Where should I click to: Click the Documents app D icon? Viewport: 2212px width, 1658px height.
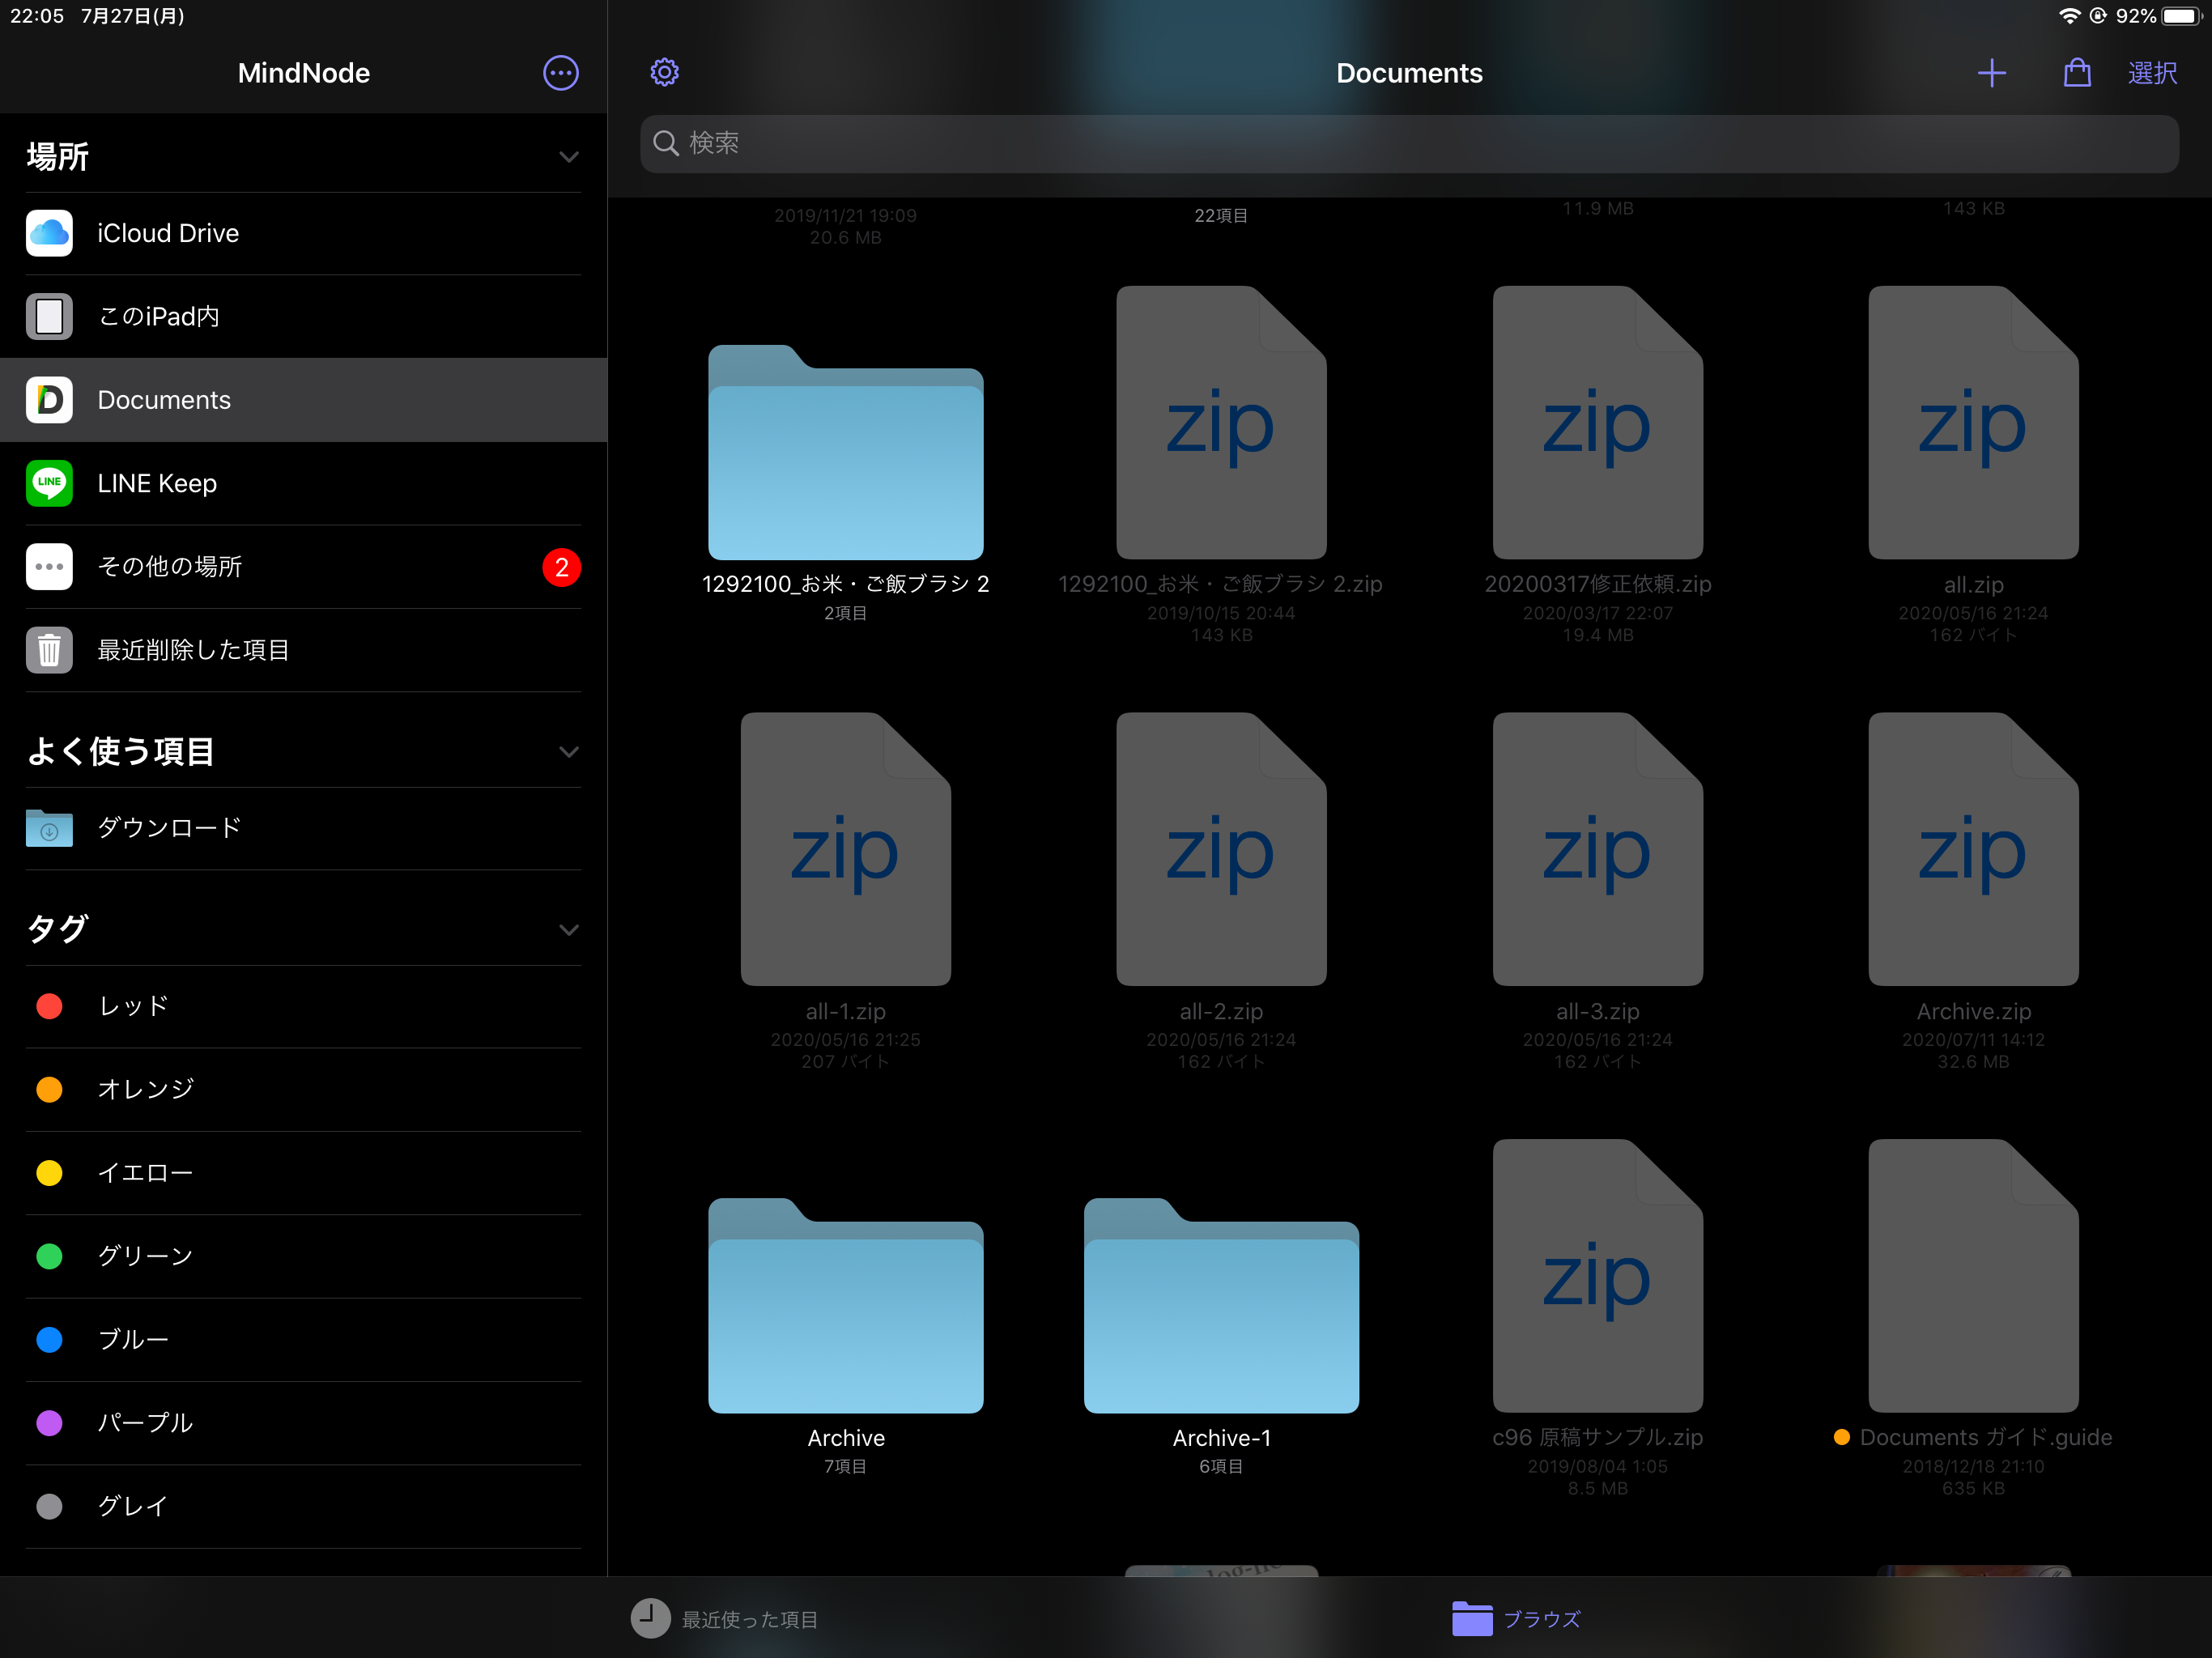(49, 400)
